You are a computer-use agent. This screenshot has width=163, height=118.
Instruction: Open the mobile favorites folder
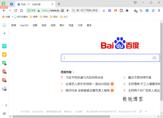tap(21, 17)
